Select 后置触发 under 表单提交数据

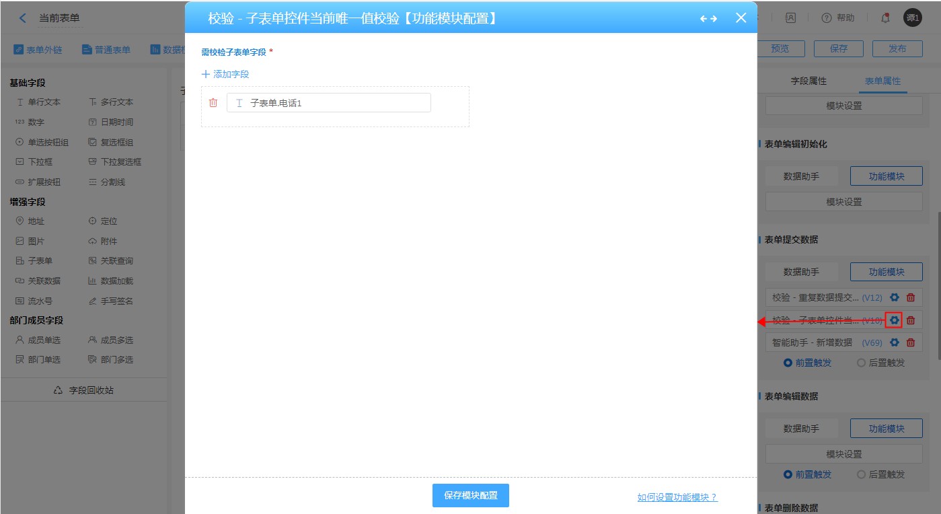[881, 363]
